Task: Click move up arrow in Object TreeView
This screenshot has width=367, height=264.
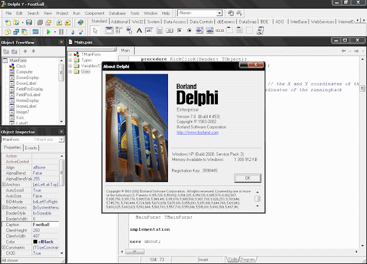Action: (25, 51)
